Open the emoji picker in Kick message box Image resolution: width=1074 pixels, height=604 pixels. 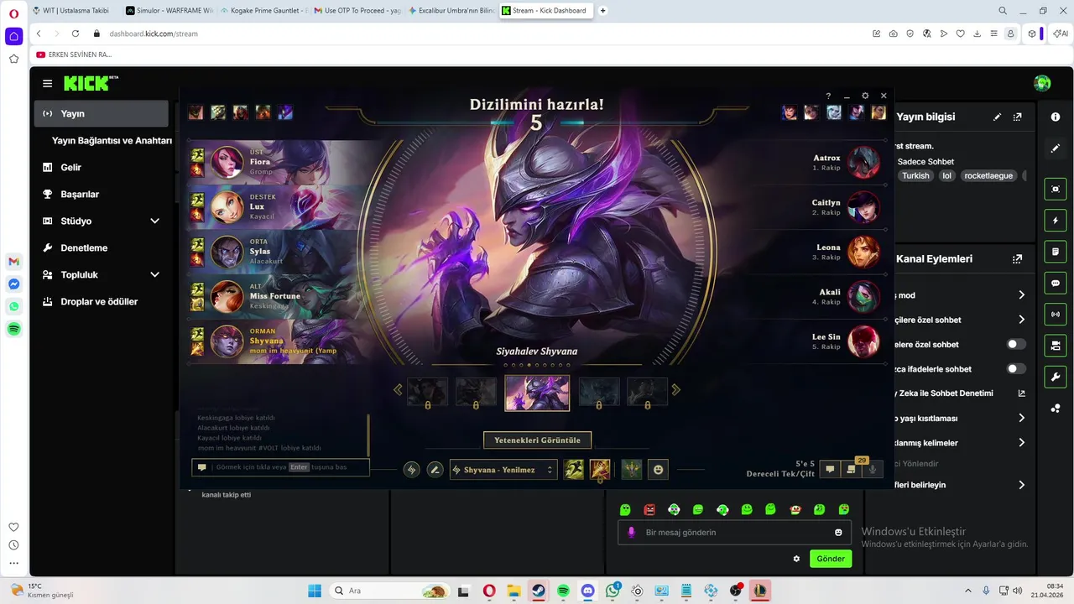tap(838, 533)
